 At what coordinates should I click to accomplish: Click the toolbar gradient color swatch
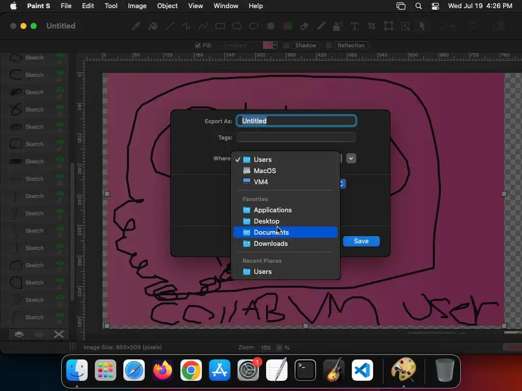pos(288,26)
